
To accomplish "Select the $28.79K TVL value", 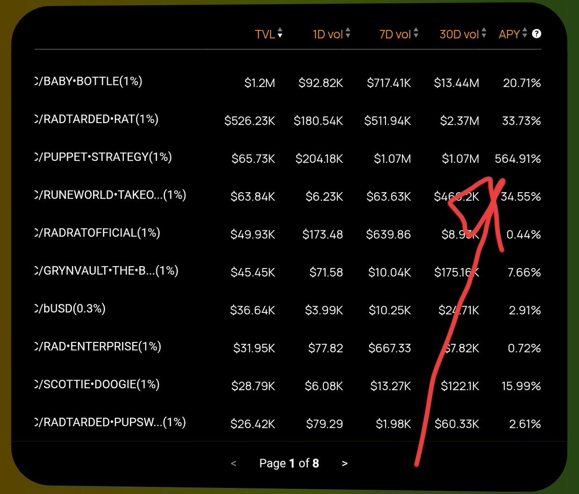I will [x=253, y=386].
